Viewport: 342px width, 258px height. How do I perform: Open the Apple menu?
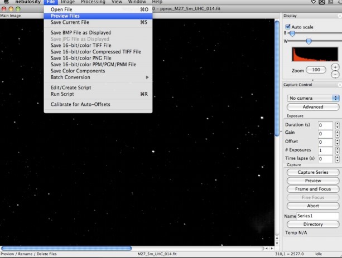[7, 2]
